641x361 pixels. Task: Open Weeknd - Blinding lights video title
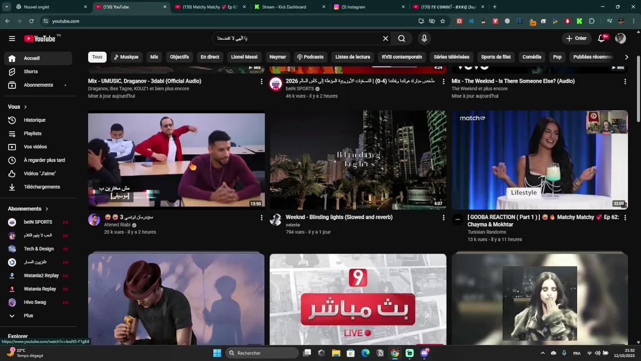pyautogui.click(x=339, y=217)
